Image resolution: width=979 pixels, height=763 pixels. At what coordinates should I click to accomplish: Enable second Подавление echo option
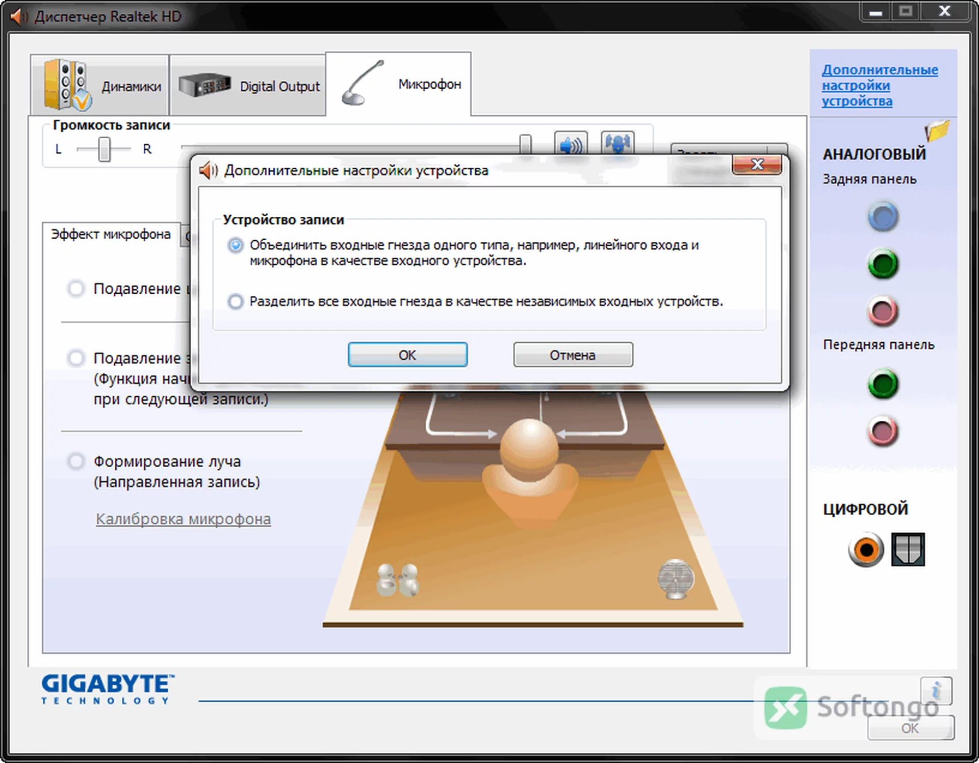tap(76, 358)
